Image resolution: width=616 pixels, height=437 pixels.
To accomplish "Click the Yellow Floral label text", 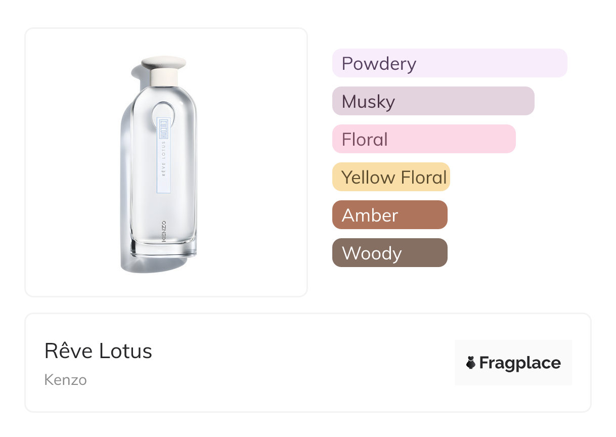I will (x=394, y=178).
